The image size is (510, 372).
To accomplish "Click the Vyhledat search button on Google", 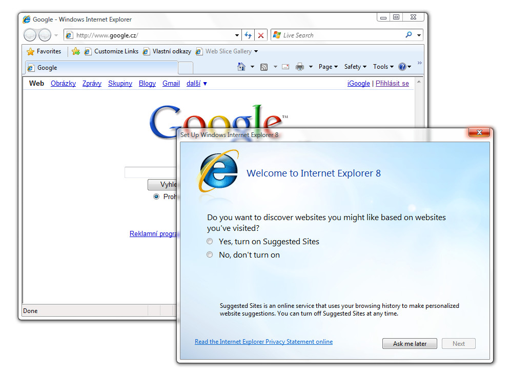I will point(162,185).
